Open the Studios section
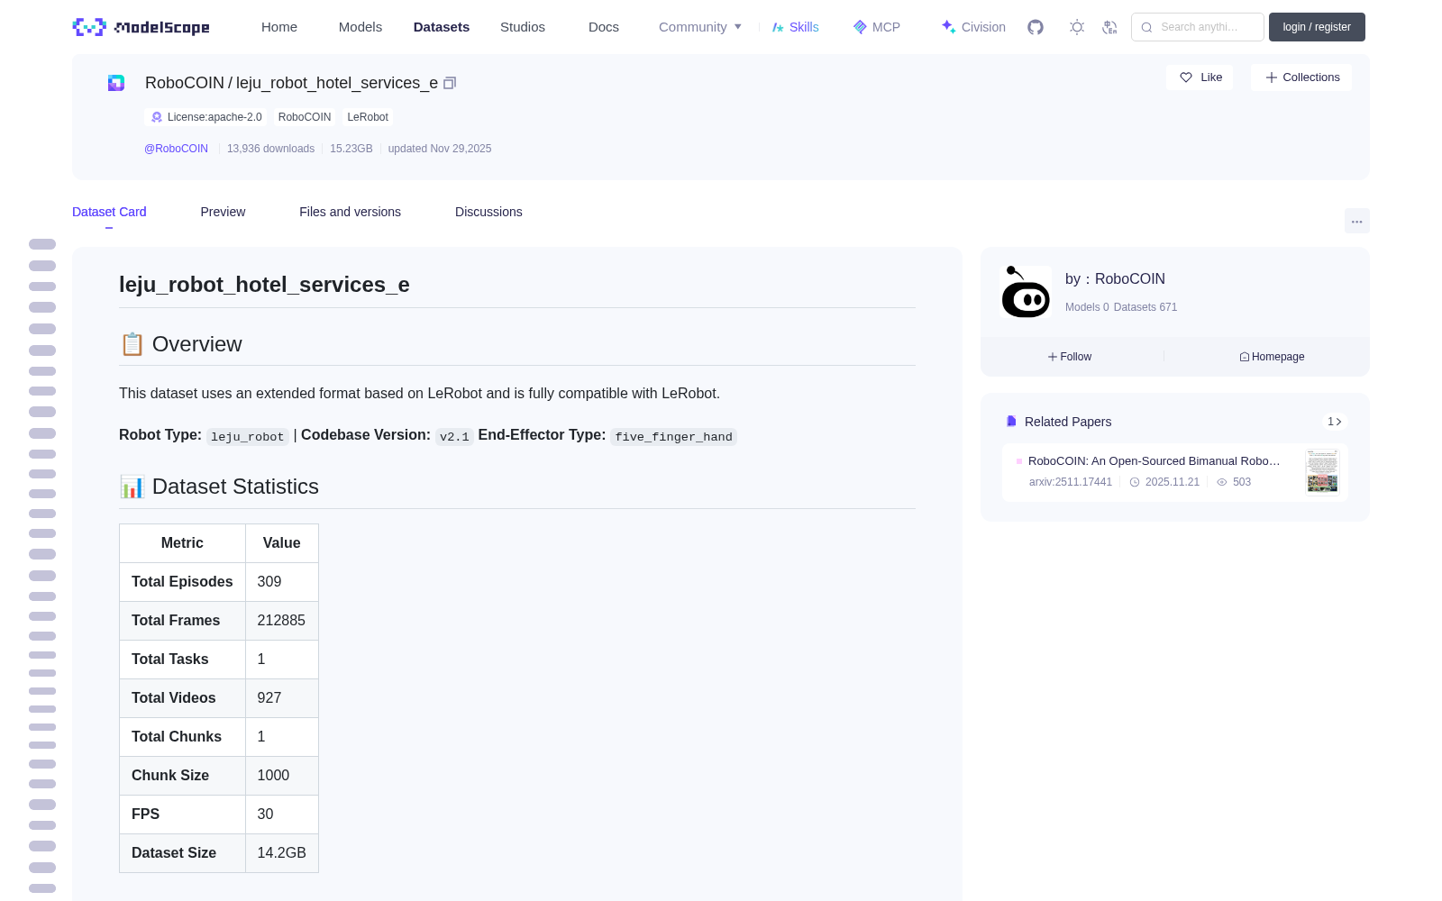The width and height of the screenshot is (1442, 901). [523, 27]
